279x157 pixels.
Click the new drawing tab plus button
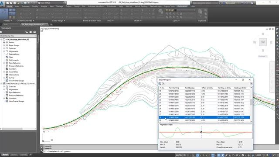point(51,24)
